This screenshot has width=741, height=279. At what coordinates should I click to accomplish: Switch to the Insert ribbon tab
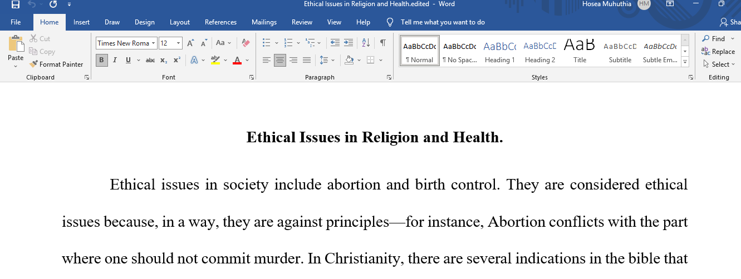click(x=81, y=22)
